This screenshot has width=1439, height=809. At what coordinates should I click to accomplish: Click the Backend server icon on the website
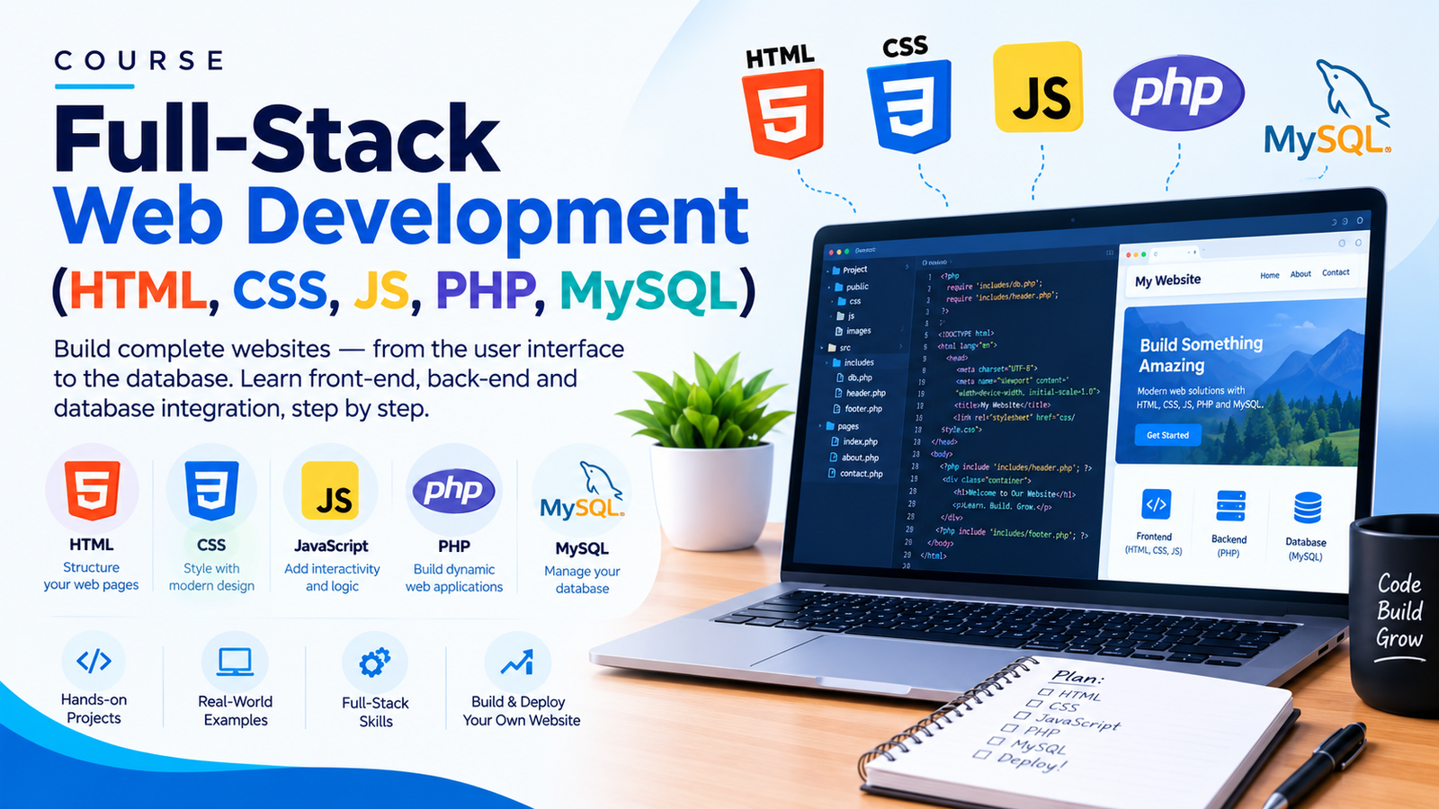[x=1230, y=506]
